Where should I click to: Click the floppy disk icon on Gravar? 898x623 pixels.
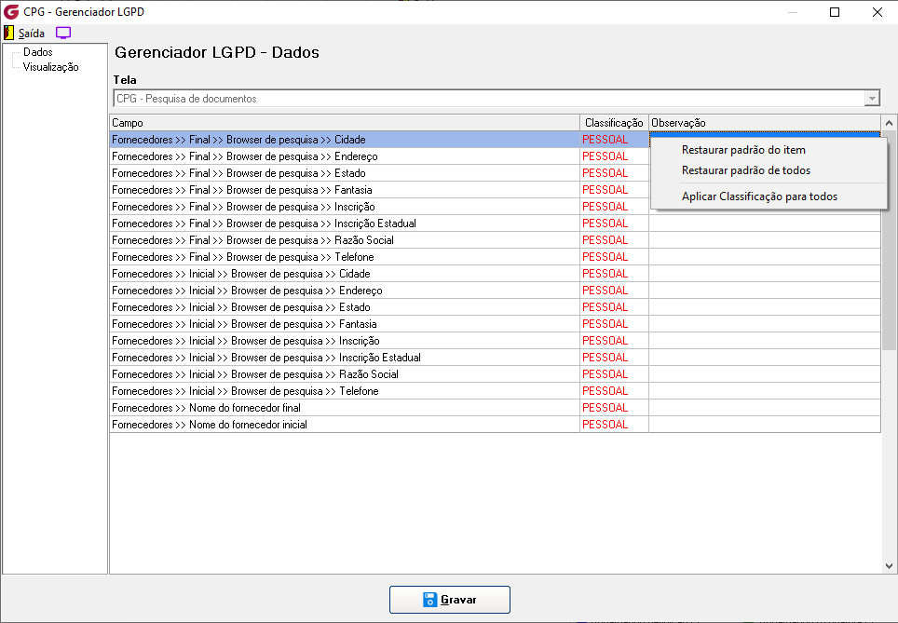(430, 600)
